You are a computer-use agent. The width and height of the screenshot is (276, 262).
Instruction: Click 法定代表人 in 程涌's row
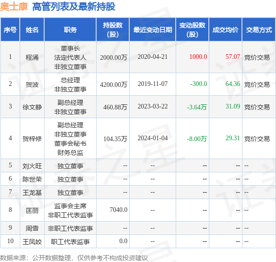point(70,57)
